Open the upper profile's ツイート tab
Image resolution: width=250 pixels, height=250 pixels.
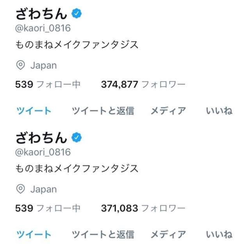coord(34,111)
